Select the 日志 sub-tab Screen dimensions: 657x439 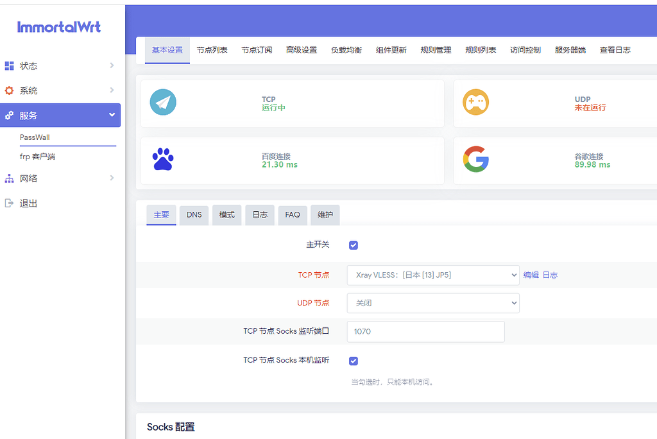(260, 215)
